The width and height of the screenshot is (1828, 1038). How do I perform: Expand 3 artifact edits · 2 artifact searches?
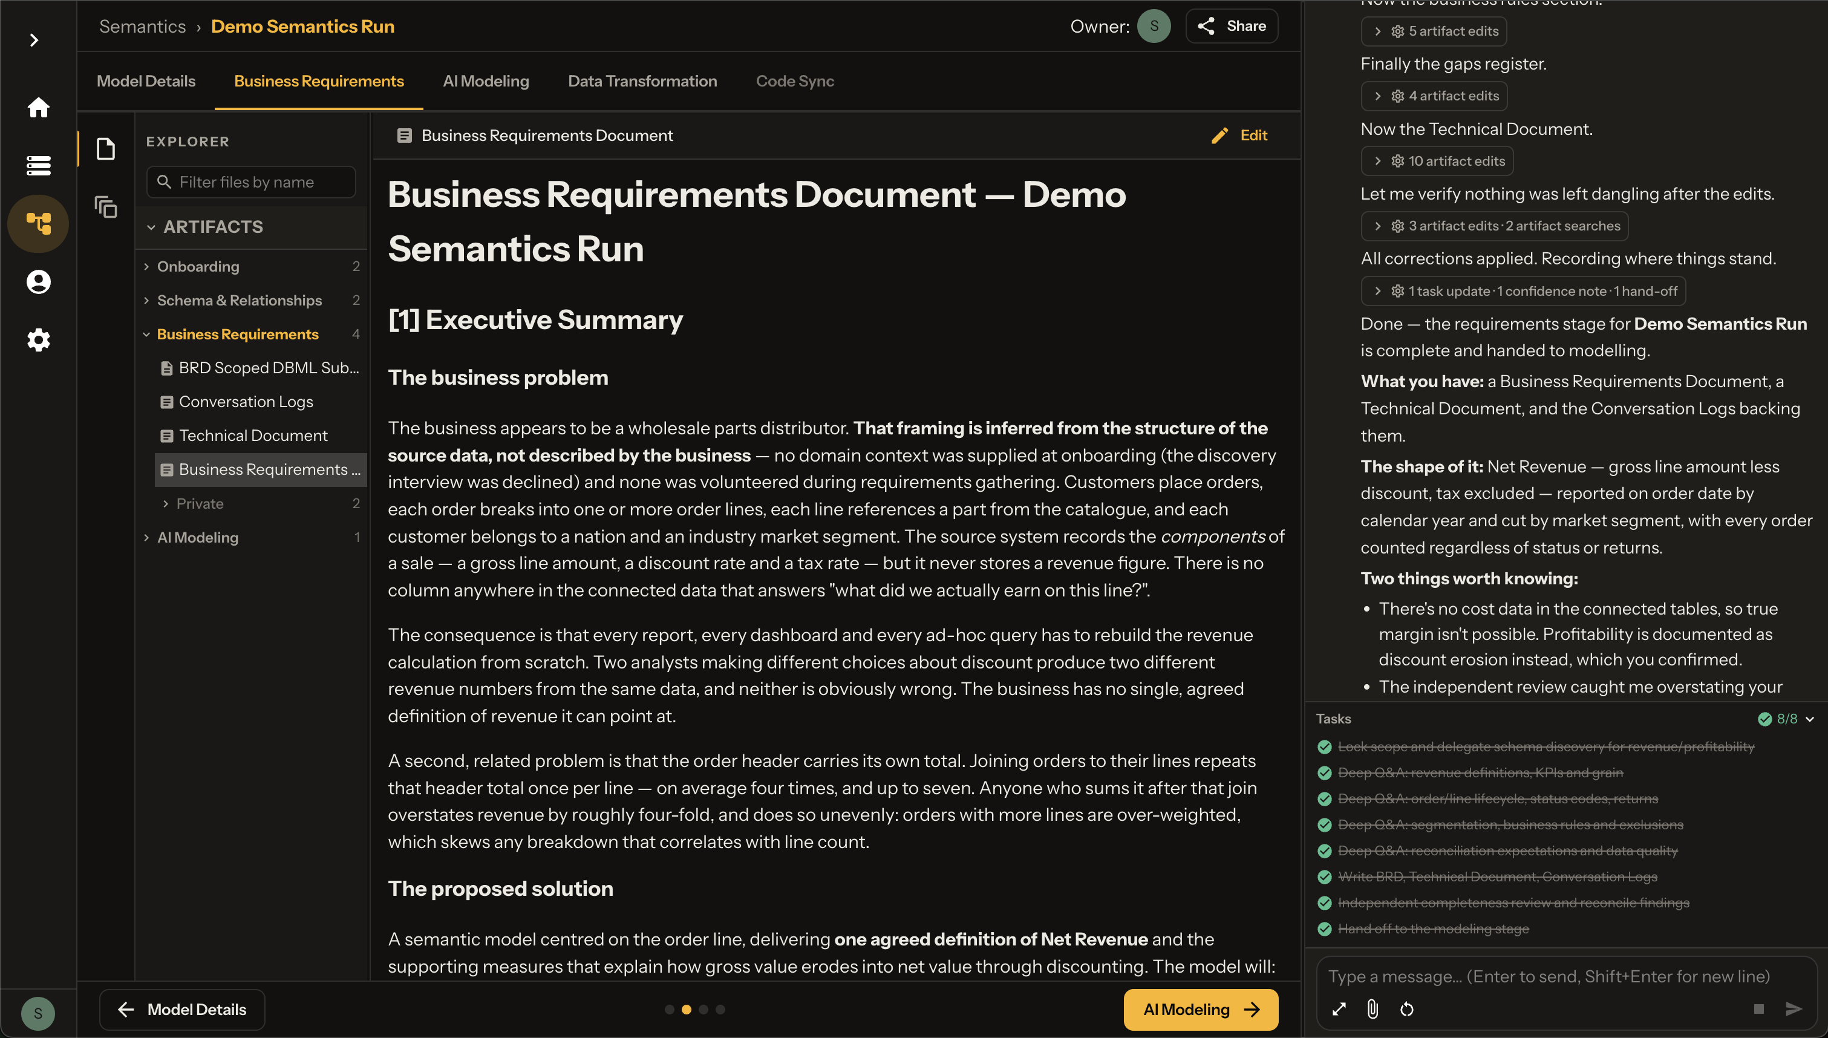click(1495, 226)
